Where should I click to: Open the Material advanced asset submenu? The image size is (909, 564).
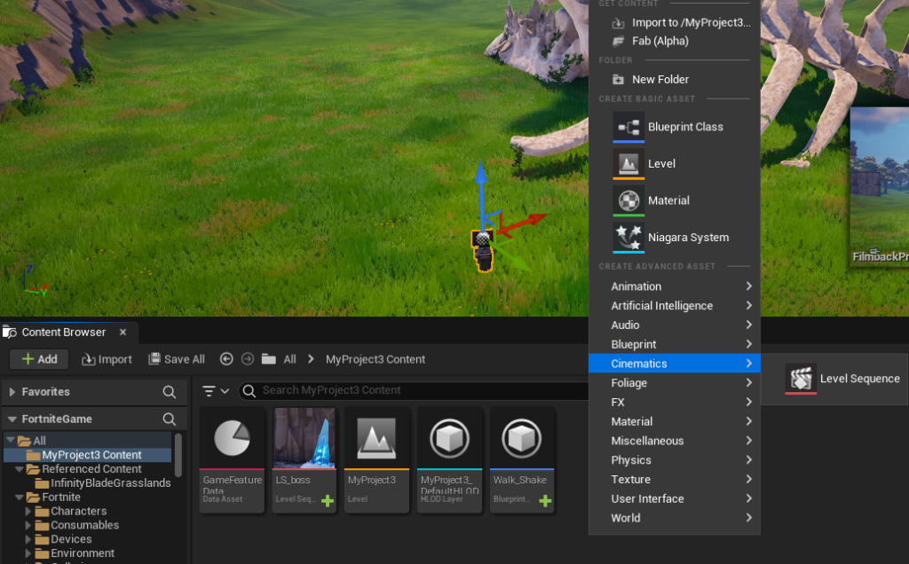click(675, 421)
